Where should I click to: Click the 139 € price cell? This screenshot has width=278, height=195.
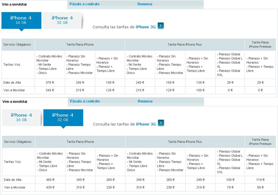pos(200,83)
